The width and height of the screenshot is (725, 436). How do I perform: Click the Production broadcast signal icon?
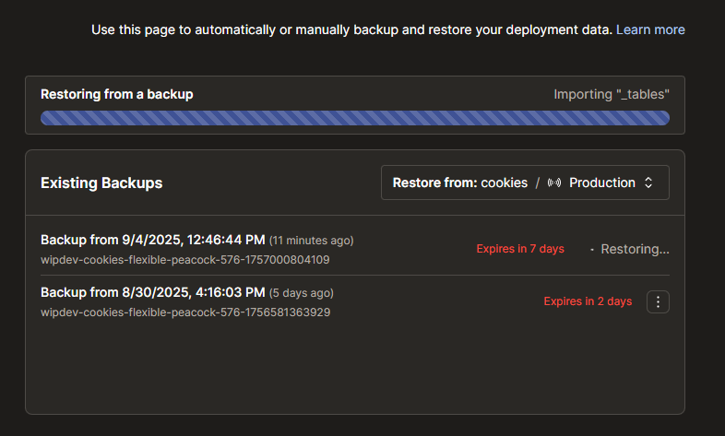[x=554, y=183]
